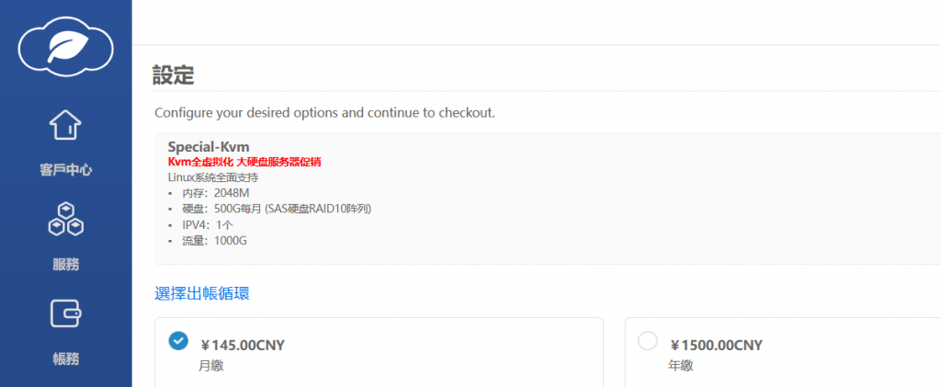Click the 内存 2048M specification line
This screenshot has width=941, height=387.
tap(216, 193)
